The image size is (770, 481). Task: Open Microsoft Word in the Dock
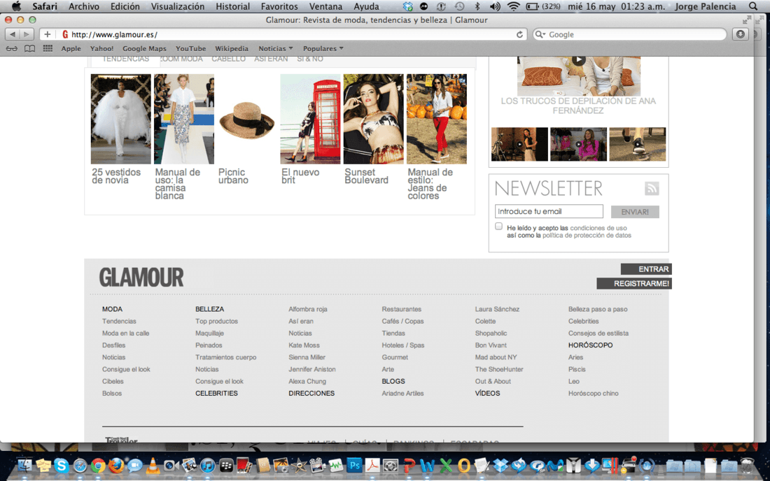tap(427, 466)
